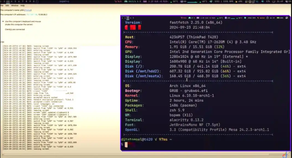Screen dimensions: 292x158
Task: Switch to workspace 4 in top bar
Action: [x=12, y=1]
